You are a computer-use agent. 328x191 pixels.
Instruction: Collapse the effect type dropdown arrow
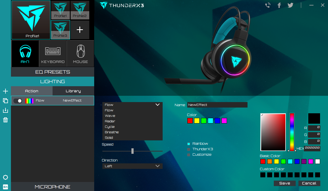click(x=157, y=105)
